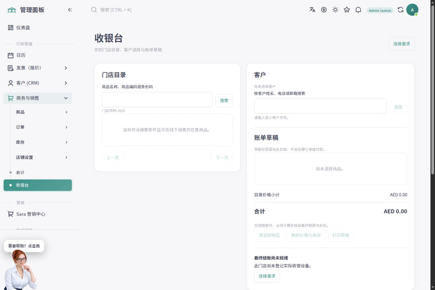Viewport: 435px width, 290px height.
Task: Collapse the 商务与销售 section
Action: pyautogui.click(x=38, y=98)
